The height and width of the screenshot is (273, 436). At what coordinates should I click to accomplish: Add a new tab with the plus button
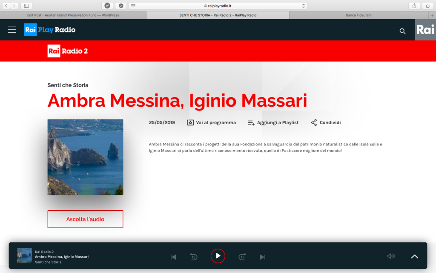432,15
